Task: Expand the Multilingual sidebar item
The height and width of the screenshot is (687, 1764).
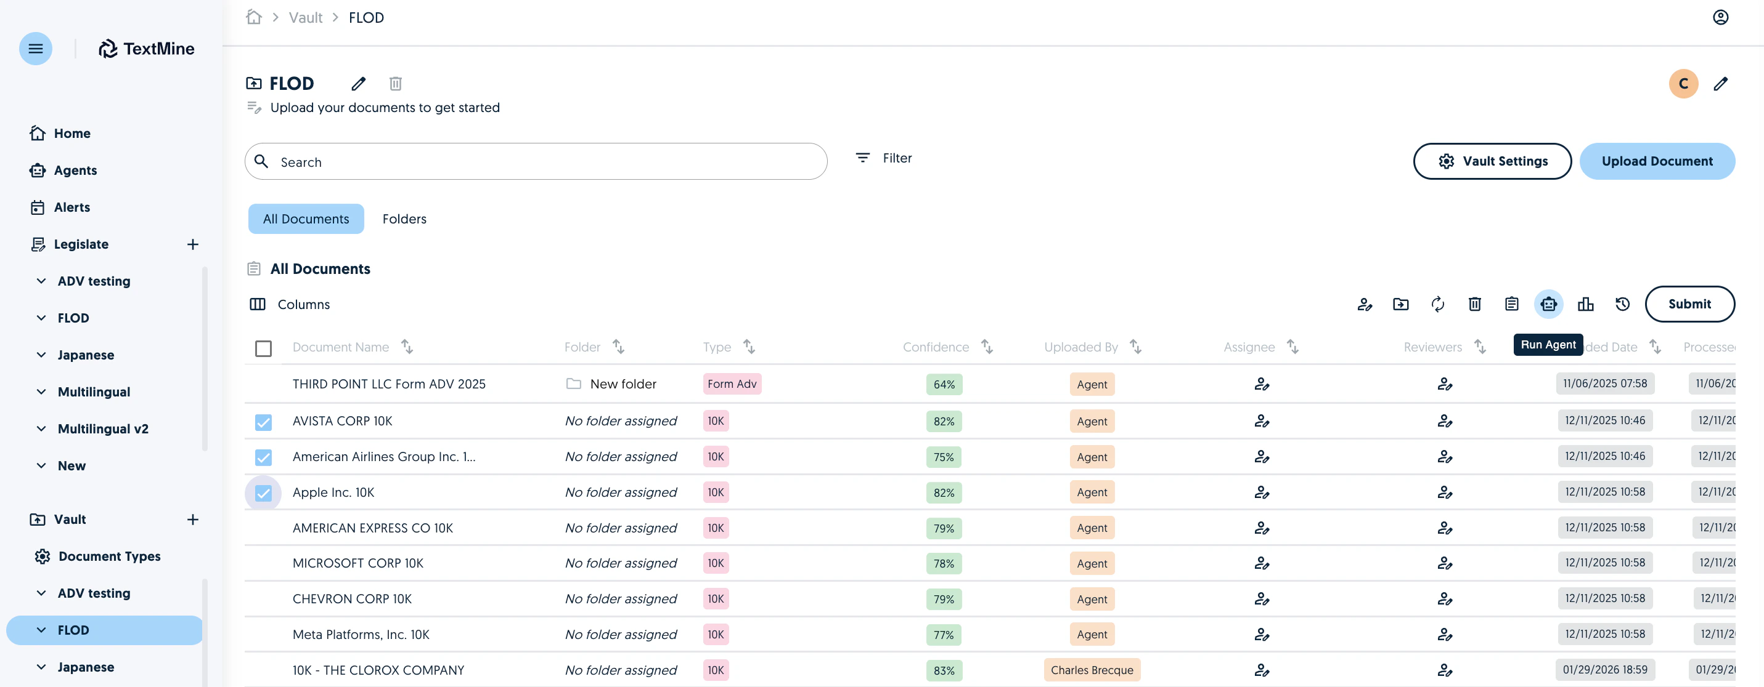Action: (42, 392)
